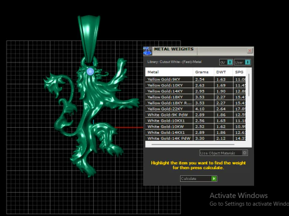Viewport: 289px width, 216px height.
Task: Click DWT value 2.64 for 22KY
Action: click(x=221, y=109)
